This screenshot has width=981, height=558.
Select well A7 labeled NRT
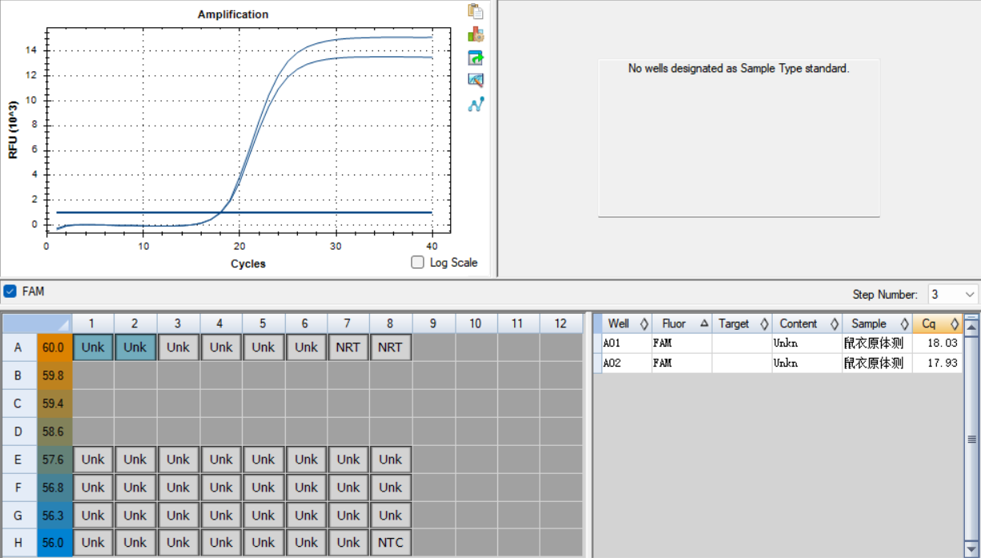pyautogui.click(x=348, y=347)
